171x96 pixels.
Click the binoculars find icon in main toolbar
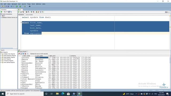coord(30,6)
